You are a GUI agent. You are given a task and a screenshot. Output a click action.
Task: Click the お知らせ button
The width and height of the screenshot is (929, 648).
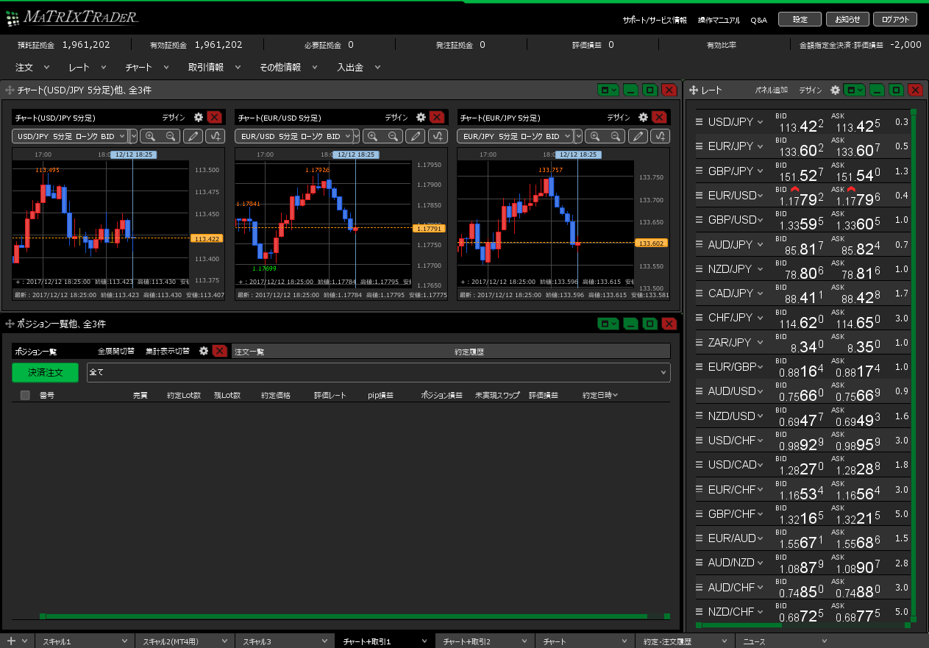pyautogui.click(x=848, y=20)
